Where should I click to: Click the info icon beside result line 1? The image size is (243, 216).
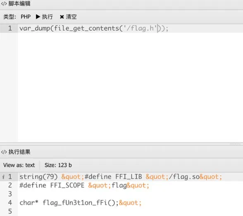pyautogui.click(x=3, y=177)
